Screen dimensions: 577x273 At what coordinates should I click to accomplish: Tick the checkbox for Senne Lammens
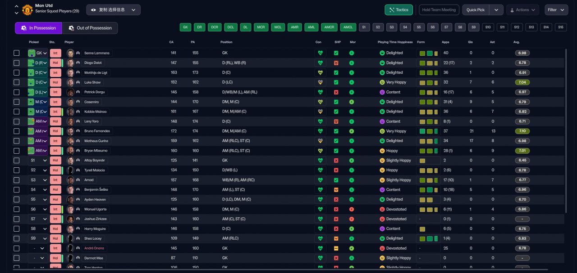coord(17,53)
